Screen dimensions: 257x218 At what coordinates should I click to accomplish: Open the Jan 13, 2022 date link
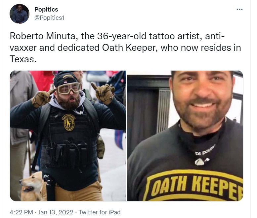pyautogui.click(x=56, y=212)
